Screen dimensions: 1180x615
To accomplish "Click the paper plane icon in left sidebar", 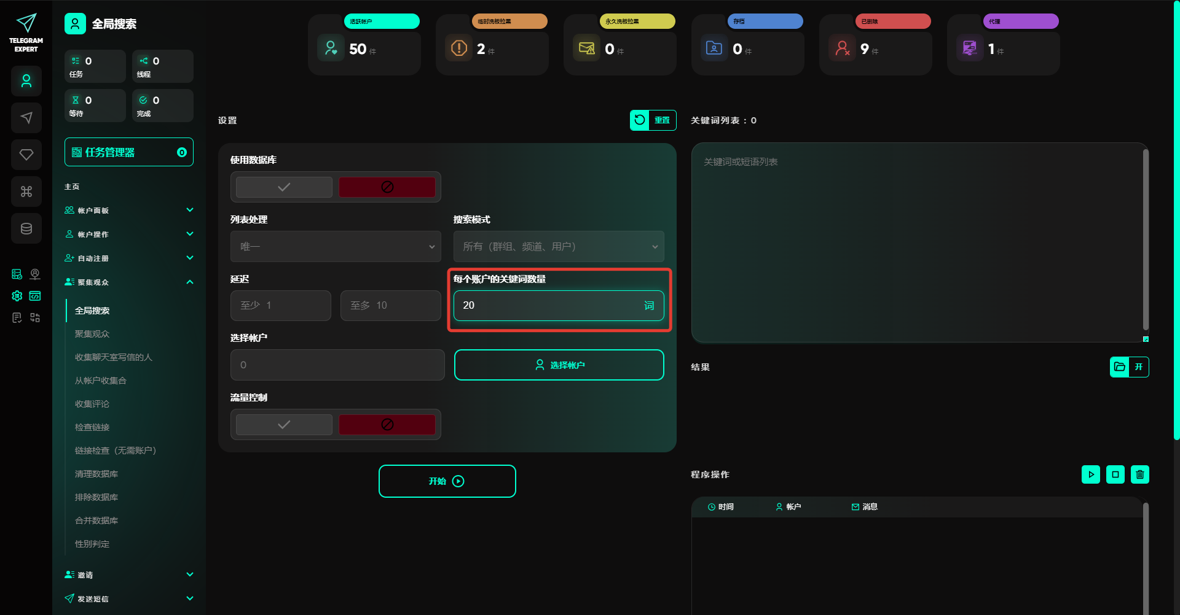I will coord(26,118).
